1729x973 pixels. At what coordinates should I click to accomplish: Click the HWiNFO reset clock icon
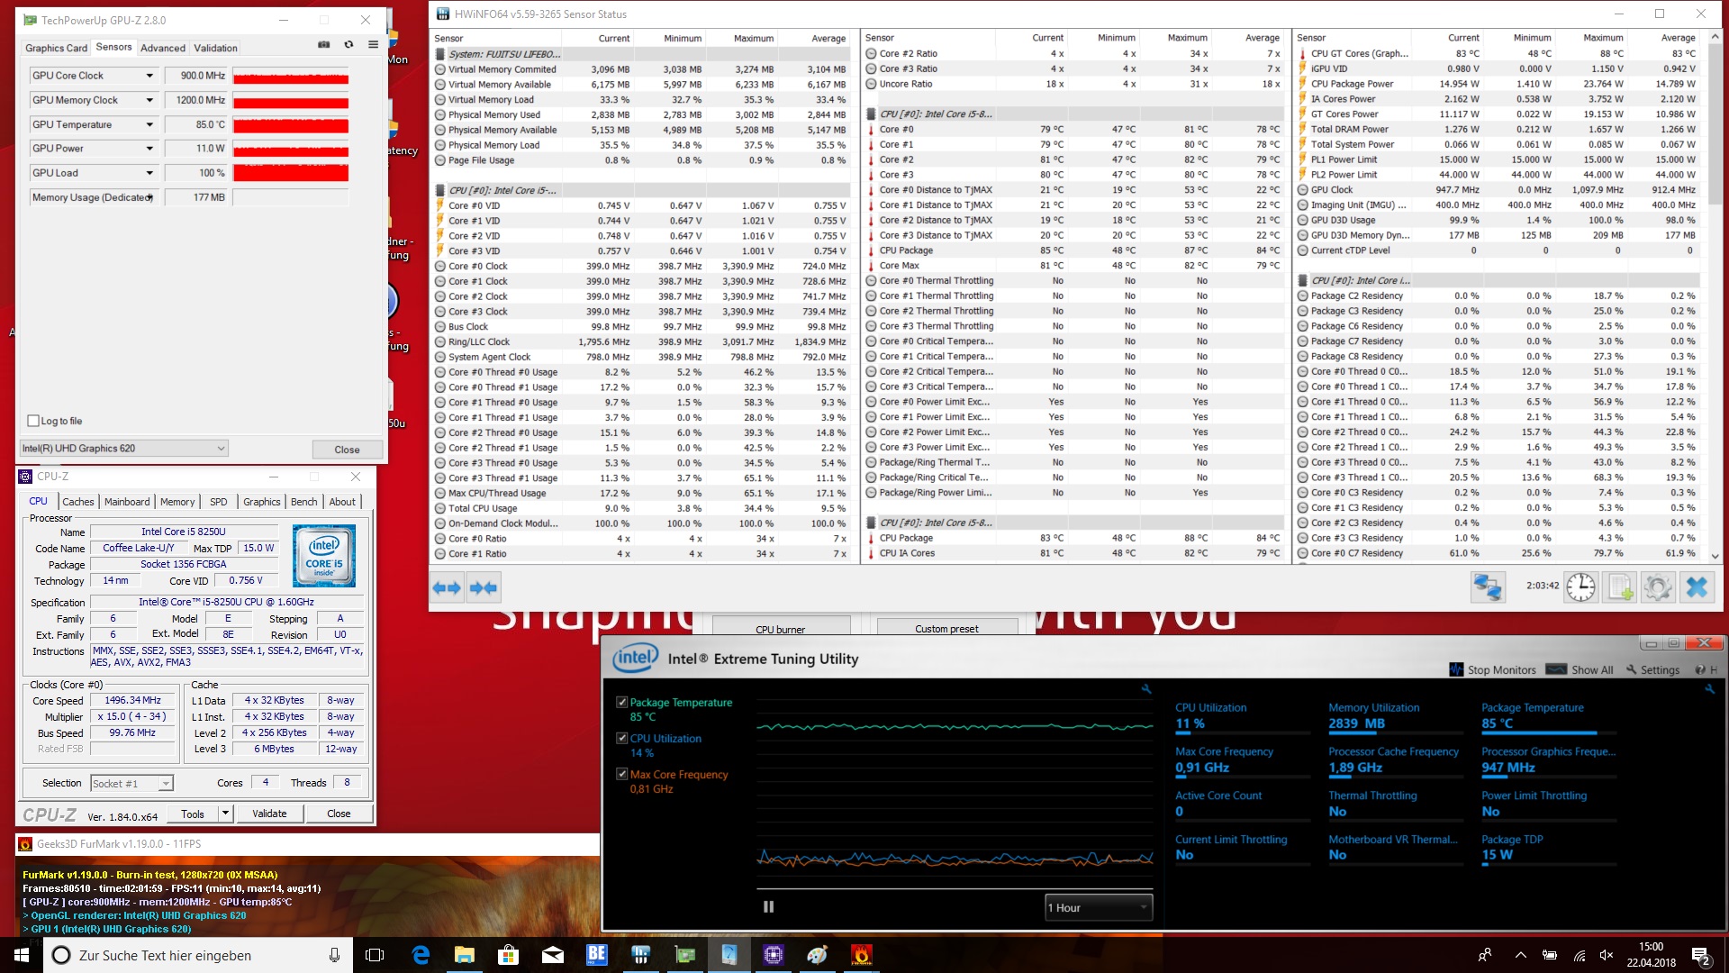click(x=1580, y=587)
